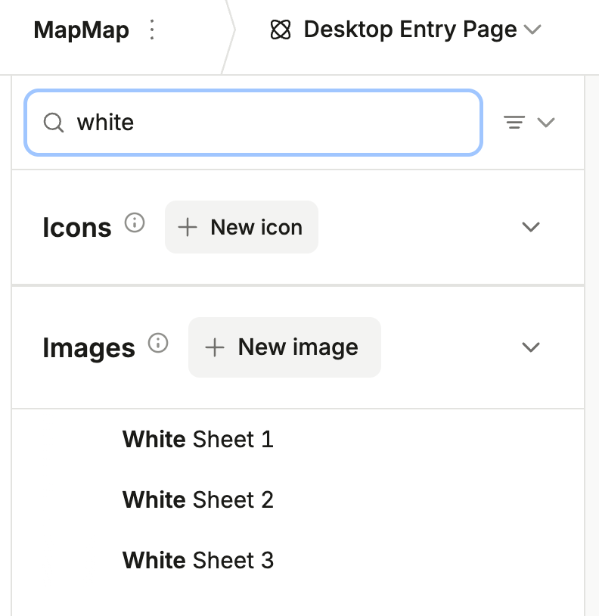Open the three-dot menu beside MapMap
The height and width of the screenshot is (616, 599).
click(x=152, y=30)
